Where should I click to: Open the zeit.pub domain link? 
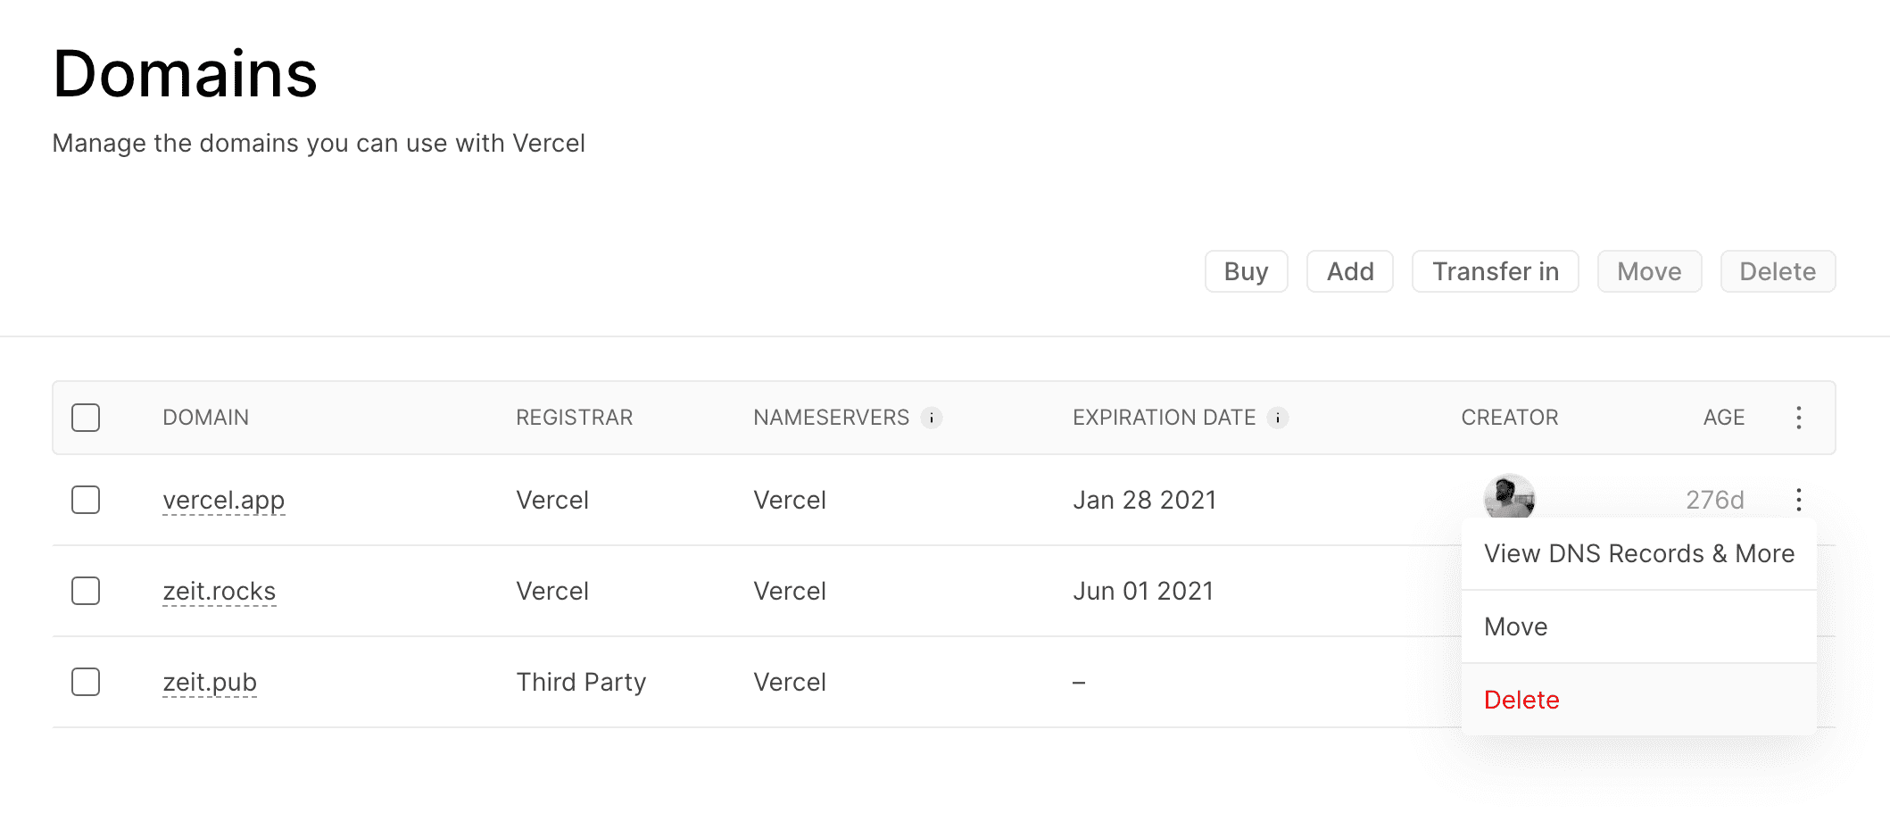pyautogui.click(x=210, y=682)
